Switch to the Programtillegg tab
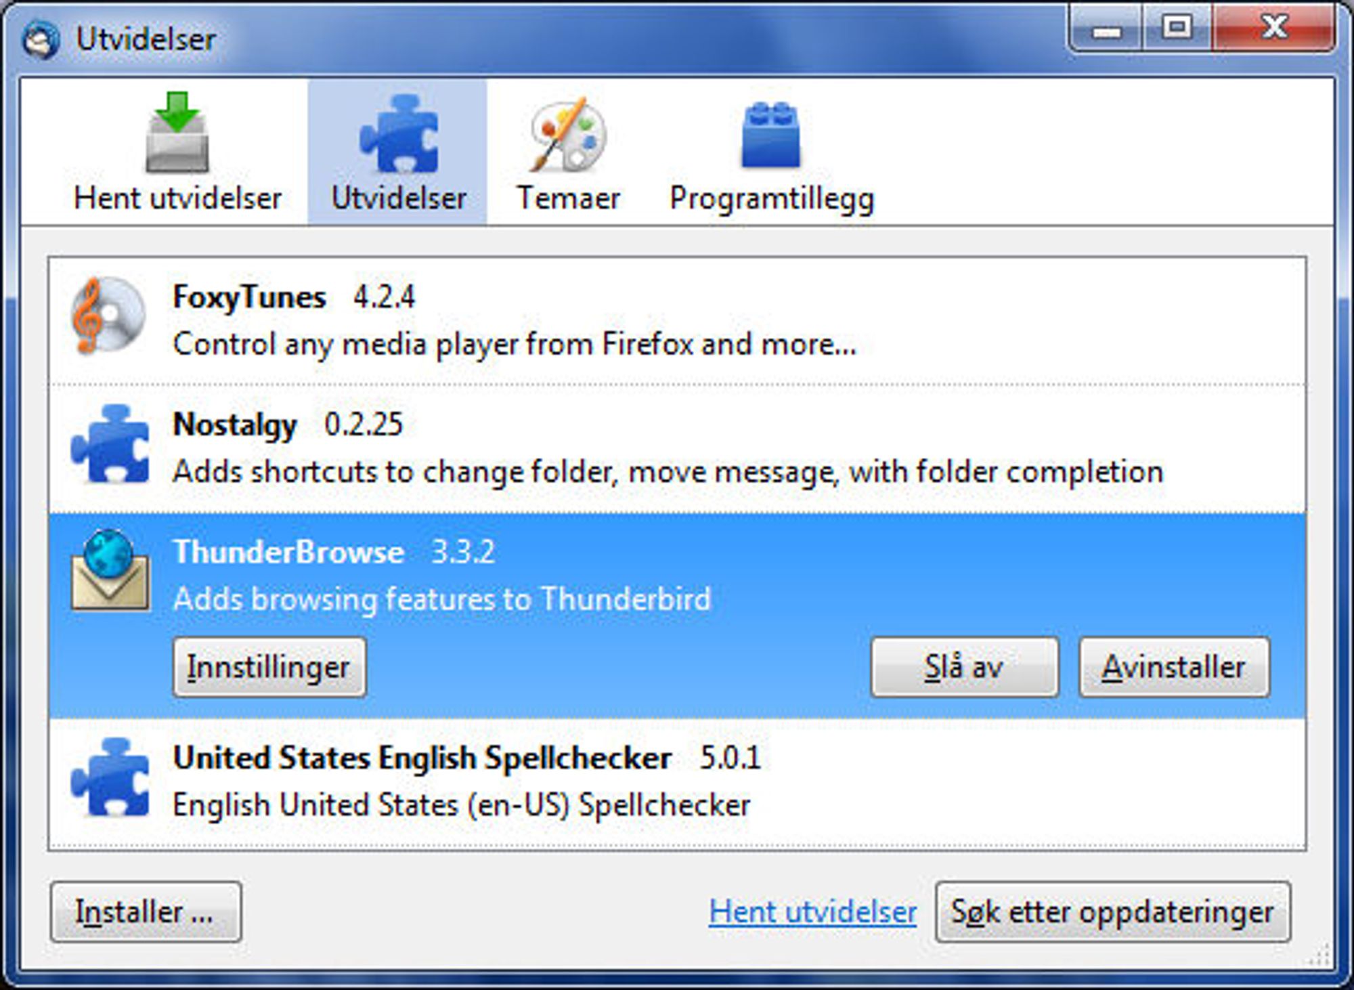 pyautogui.click(x=772, y=152)
